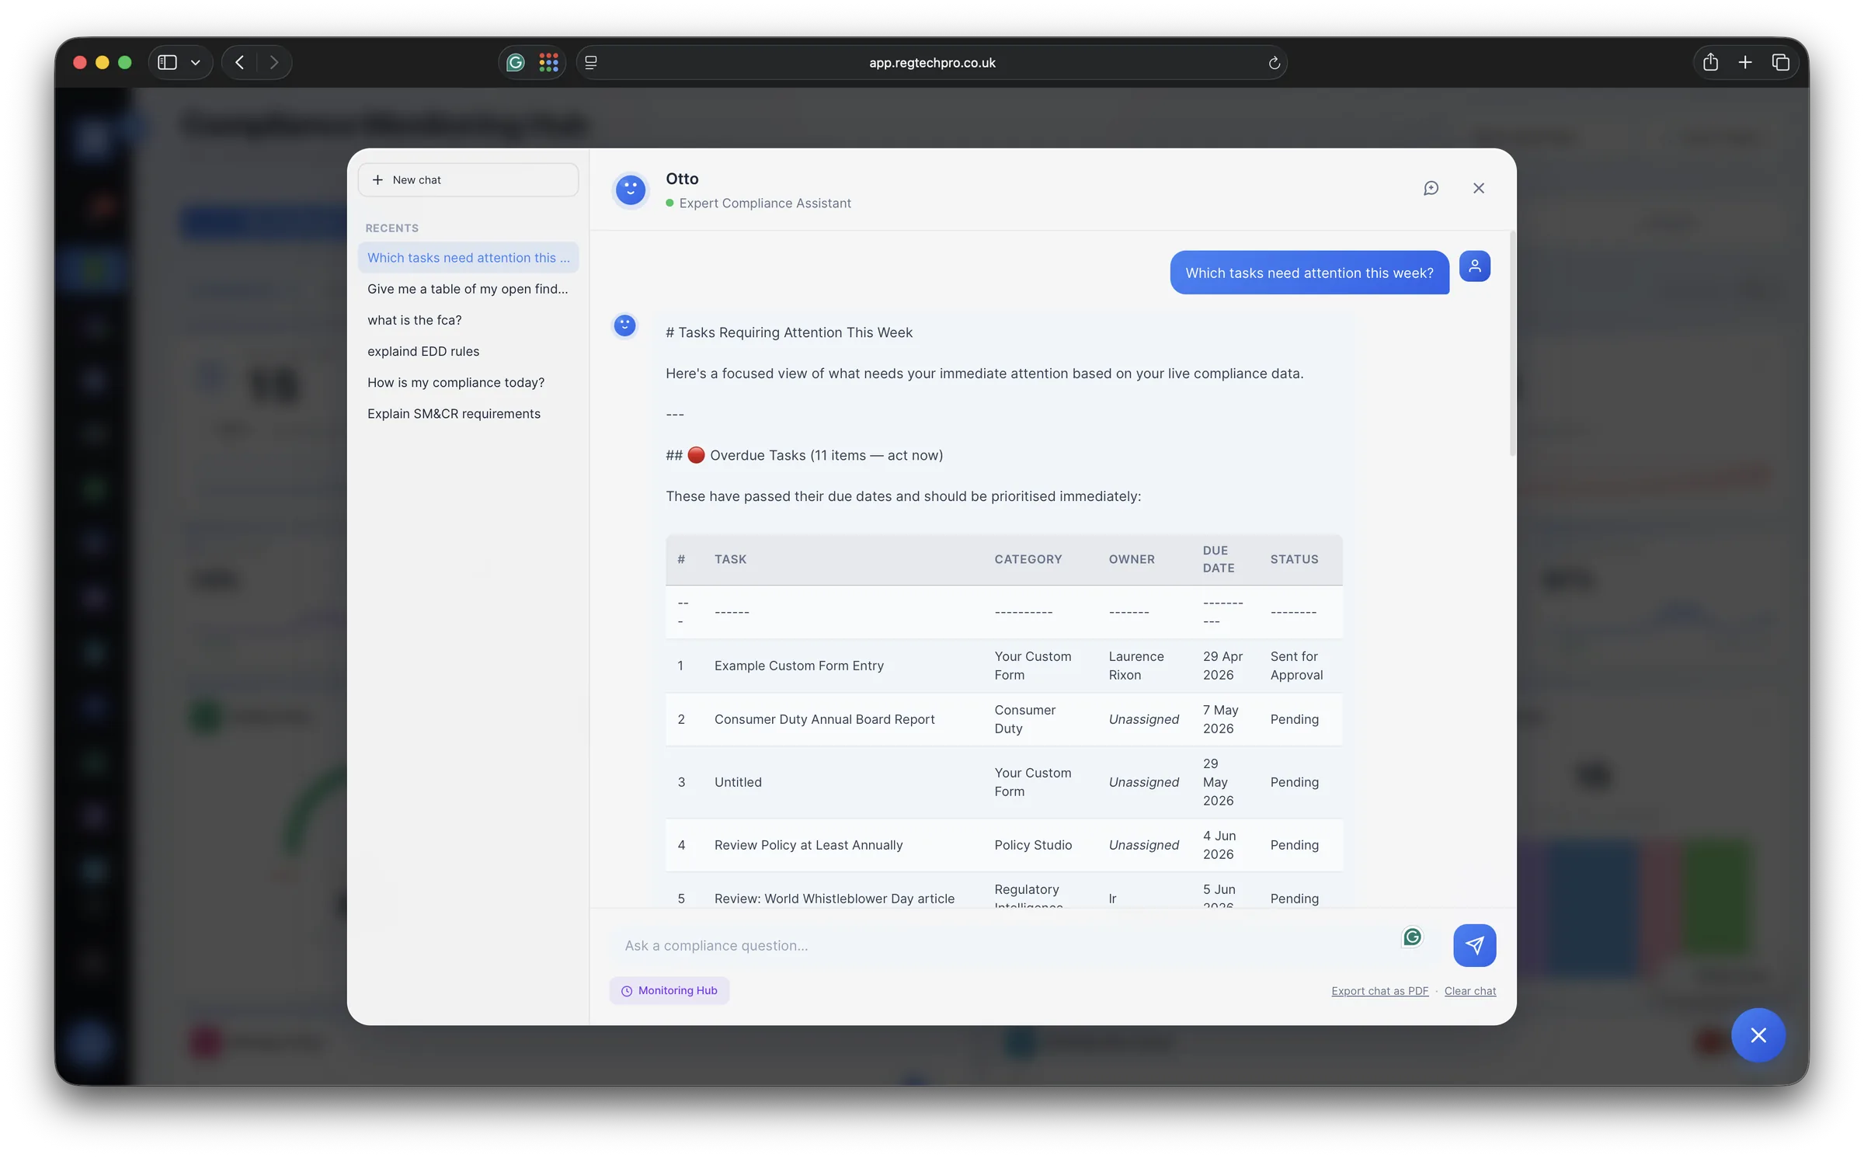The height and width of the screenshot is (1158, 1864).
Task: Send the message with the paper plane button
Action: pyautogui.click(x=1474, y=945)
